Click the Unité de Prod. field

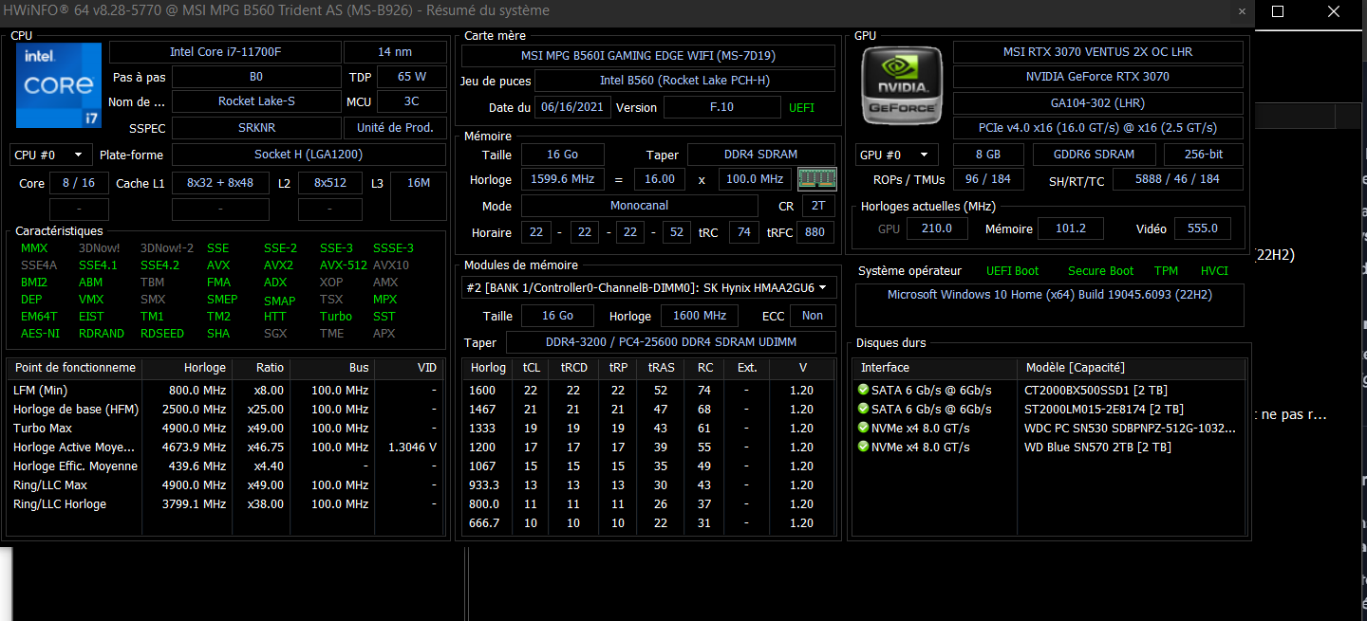point(395,128)
